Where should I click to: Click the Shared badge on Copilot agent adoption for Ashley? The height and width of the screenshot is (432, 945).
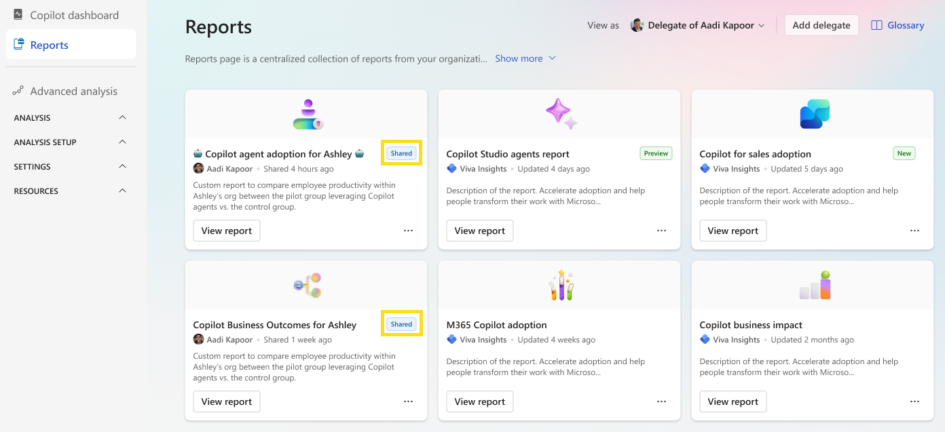point(401,153)
